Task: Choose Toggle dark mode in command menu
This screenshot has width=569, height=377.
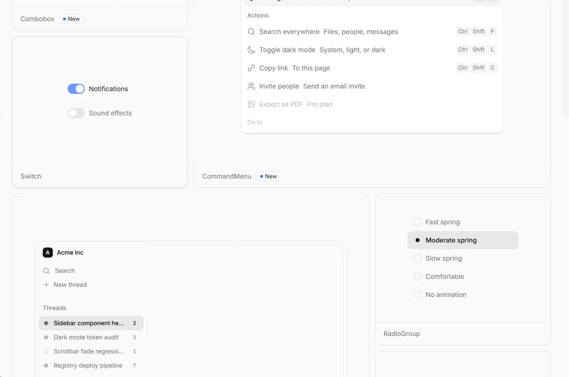Action: (372, 50)
